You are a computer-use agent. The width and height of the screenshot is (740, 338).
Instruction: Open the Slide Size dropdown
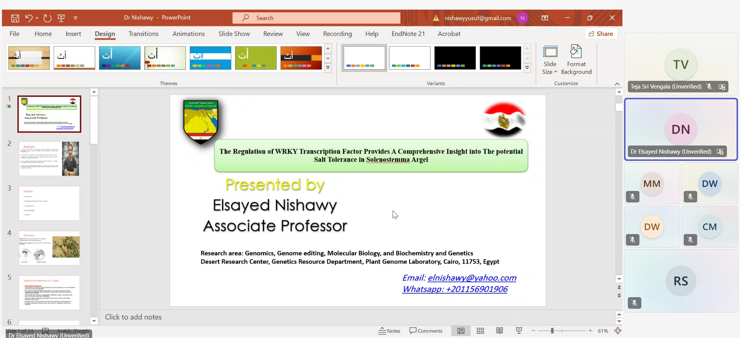point(550,60)
